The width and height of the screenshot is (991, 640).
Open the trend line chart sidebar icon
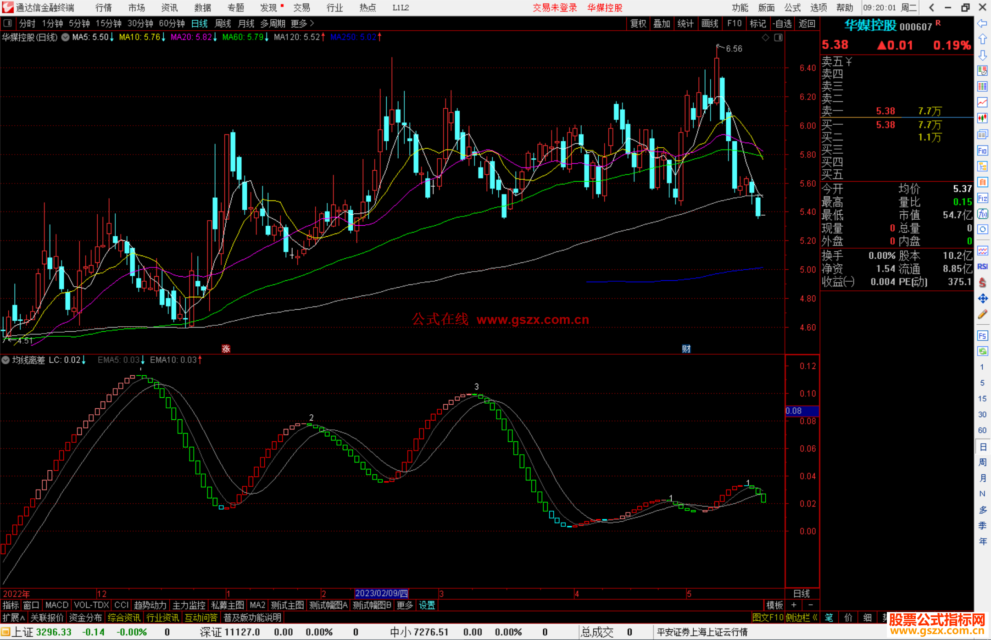point(982,102)
